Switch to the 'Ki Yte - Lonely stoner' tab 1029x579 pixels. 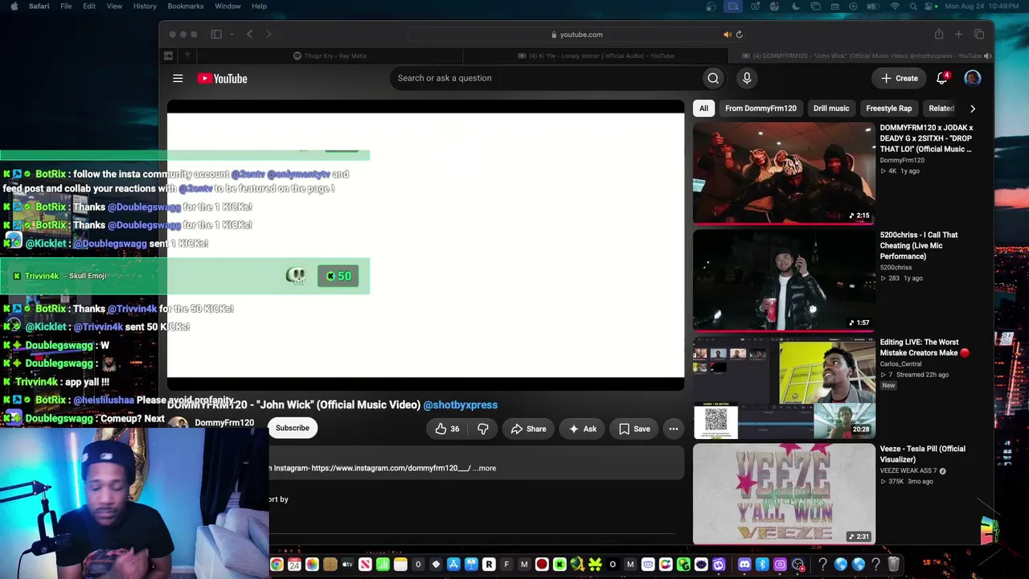click(x=596, y=55)
